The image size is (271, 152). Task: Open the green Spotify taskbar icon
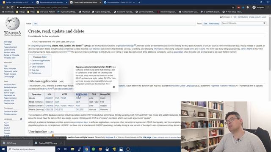click(x=94, y=149)
